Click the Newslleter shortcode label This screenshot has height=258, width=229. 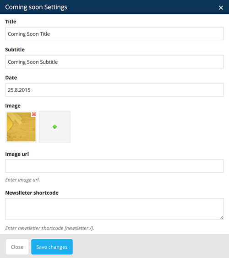(32, 192)
